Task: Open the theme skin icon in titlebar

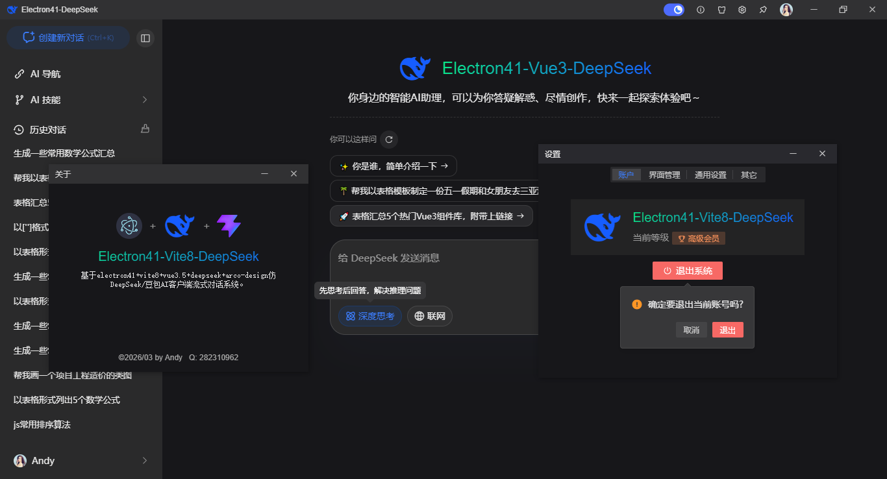Action: (x=721, y=10)
